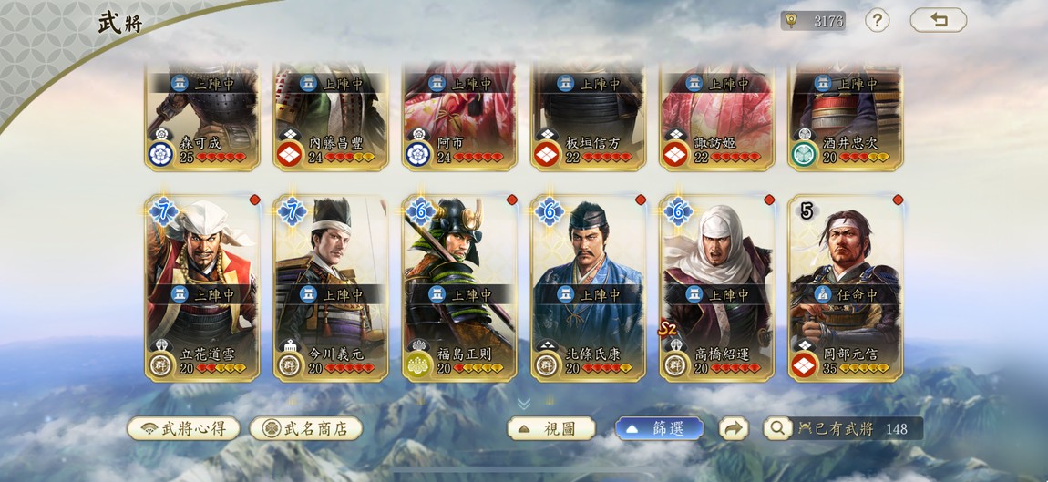Select the 今川義元 general card
This screenshot has width=1048, height=482.
tap(331, 288)
